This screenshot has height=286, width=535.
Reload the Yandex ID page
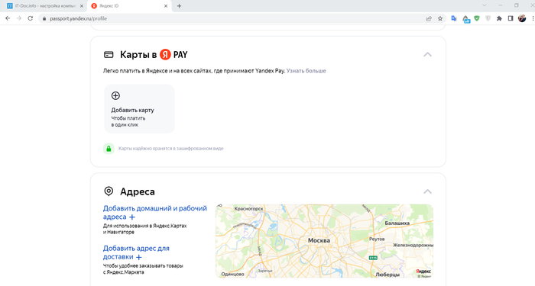click(x=31, y=18)
